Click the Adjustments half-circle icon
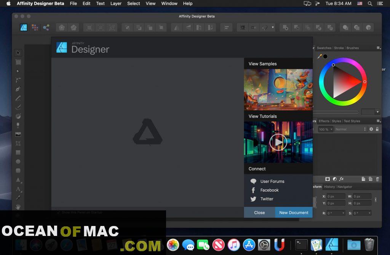The image size is (390, 255). point(335,179)
